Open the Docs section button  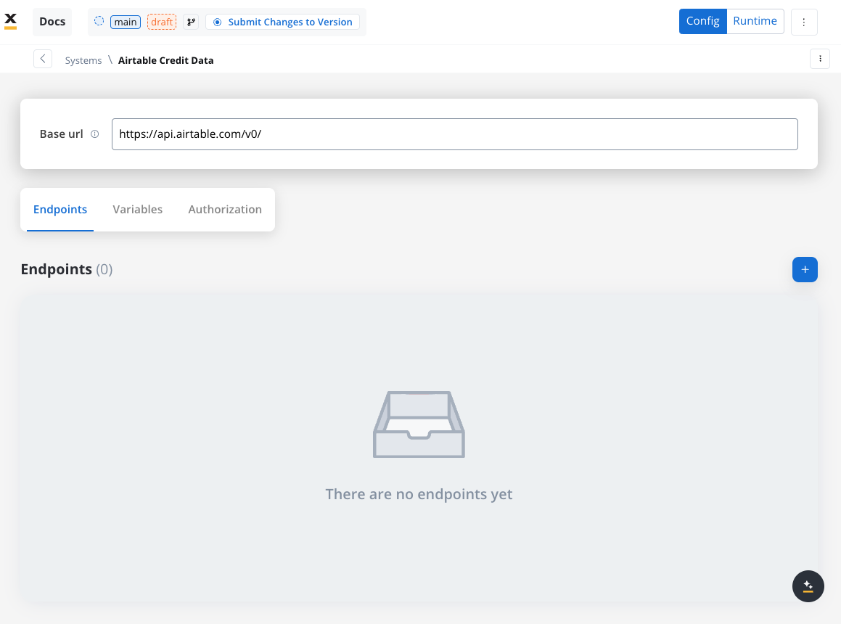pyautogui.click(x=52, y=22)
